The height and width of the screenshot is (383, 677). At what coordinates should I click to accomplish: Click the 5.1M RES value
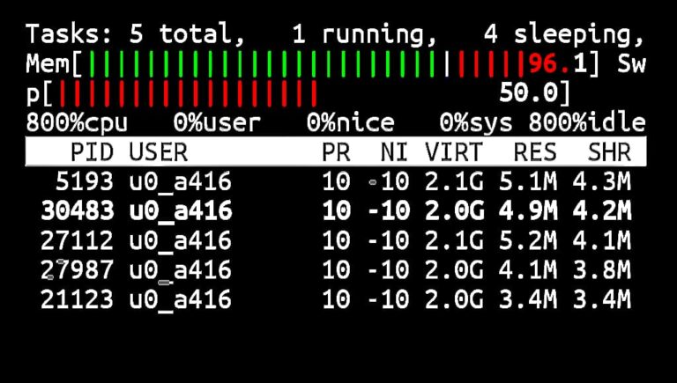pos(528,181)
